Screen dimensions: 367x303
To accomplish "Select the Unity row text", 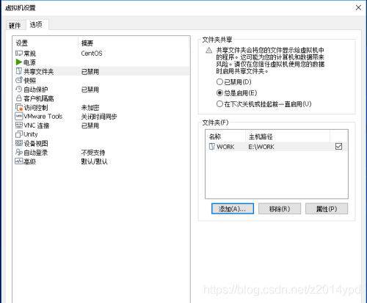I will (31, 134).
